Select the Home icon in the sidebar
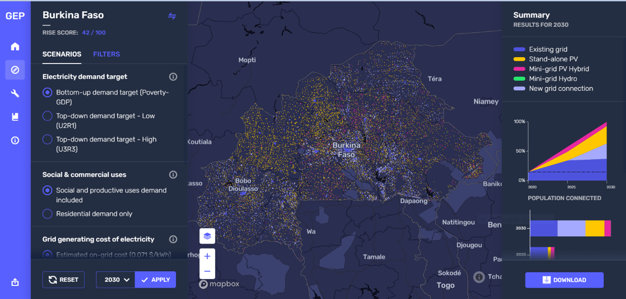 click(15, 46)
